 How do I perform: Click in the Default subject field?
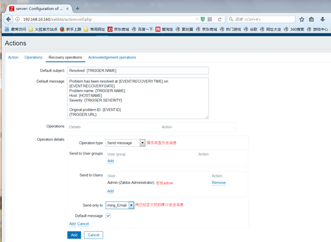pos(138,71)
